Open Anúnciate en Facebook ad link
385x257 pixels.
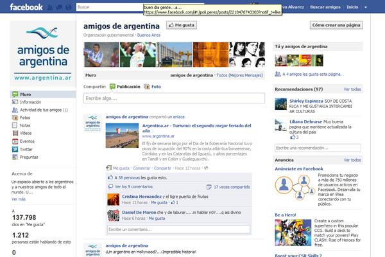point(299,169)
